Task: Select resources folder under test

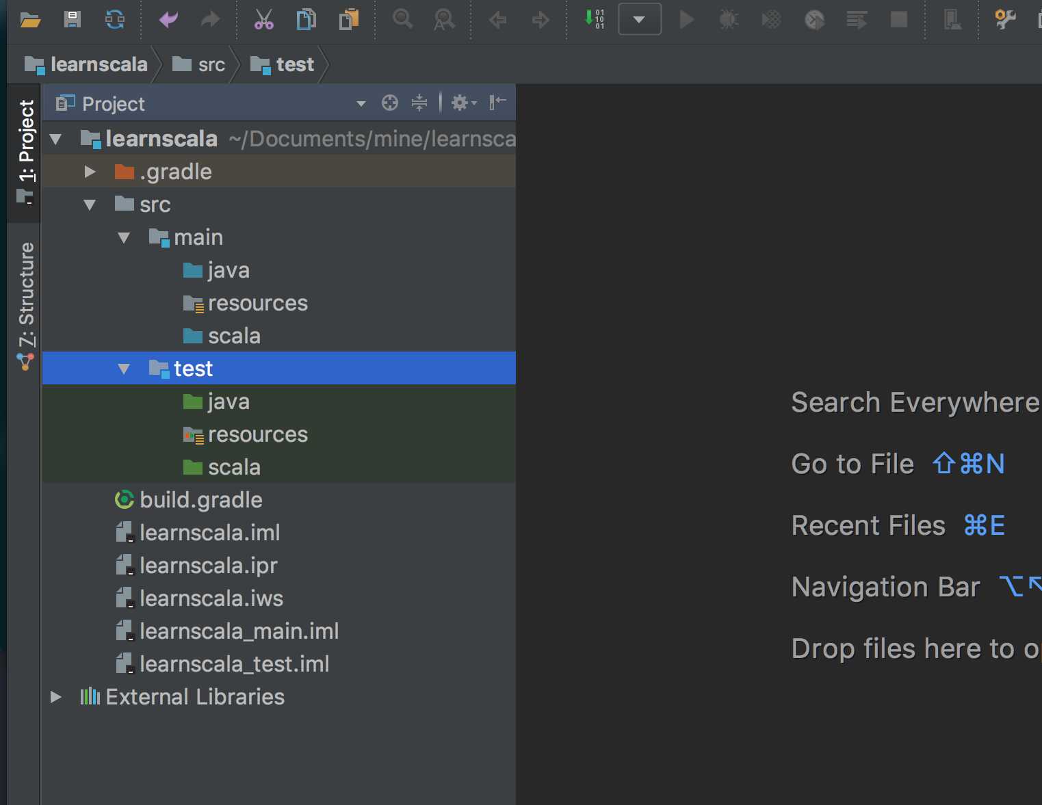Action: click(x=279, y=434)
